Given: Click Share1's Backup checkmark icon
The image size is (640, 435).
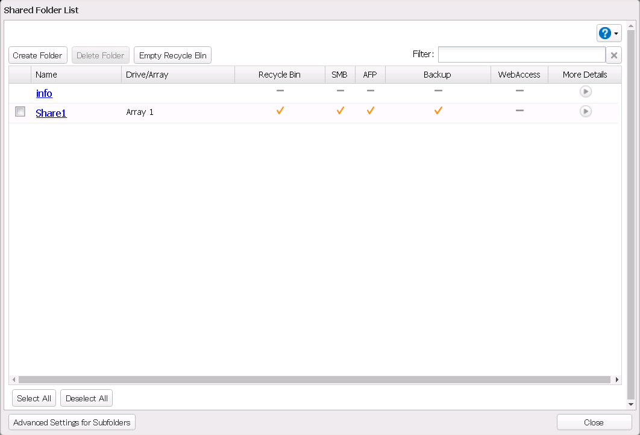Looking at the screenshot, I should (x=438, y=111).
